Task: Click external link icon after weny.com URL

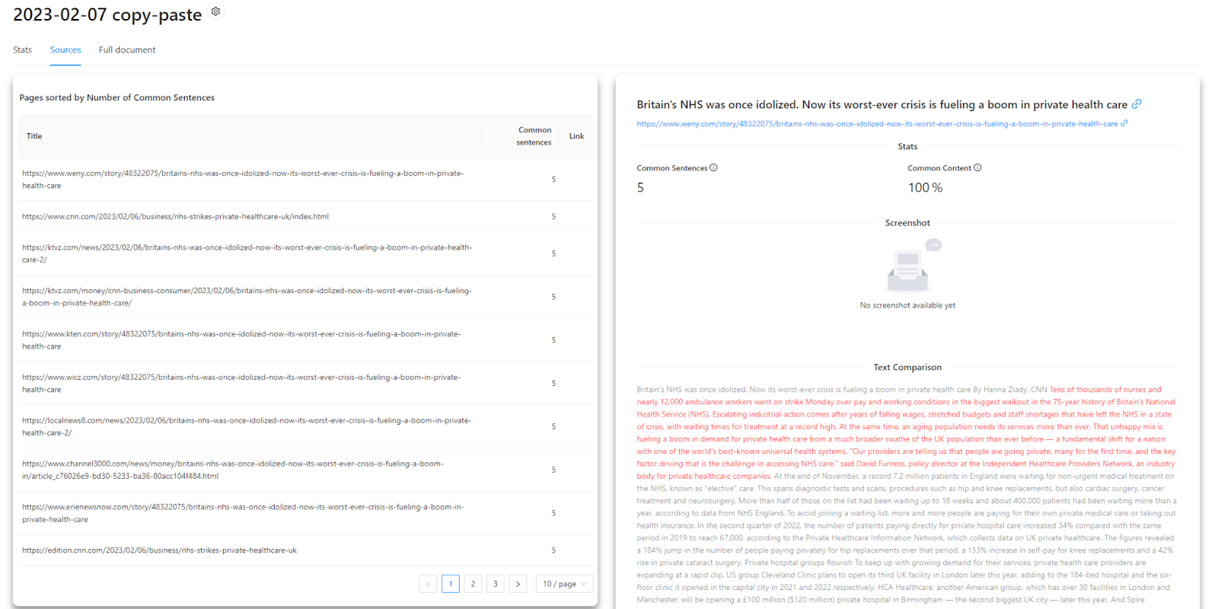Action: point(1124,123)
